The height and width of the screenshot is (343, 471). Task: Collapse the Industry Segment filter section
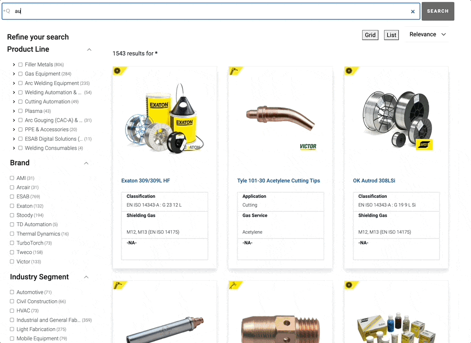[86, 277]
